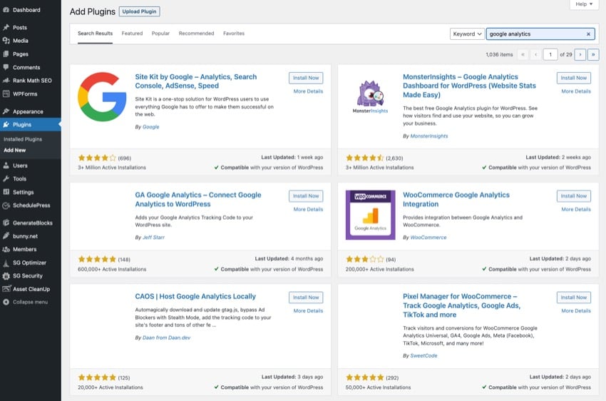Click the Asset CleanUp icon
Image resolution: width=606 pixels, height=401 pixels.
(x=6, y=289)
